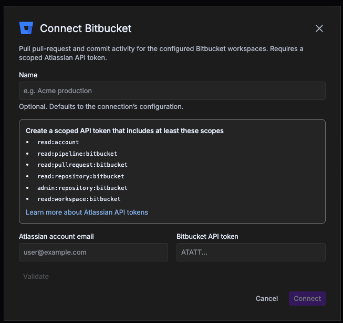
Task: Click the Atlassian account email field
Action: [93, 252]
